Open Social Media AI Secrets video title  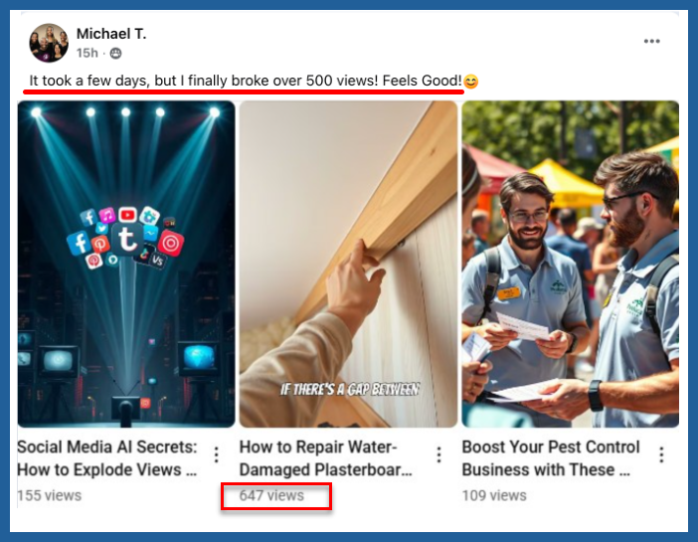(106, 458)
